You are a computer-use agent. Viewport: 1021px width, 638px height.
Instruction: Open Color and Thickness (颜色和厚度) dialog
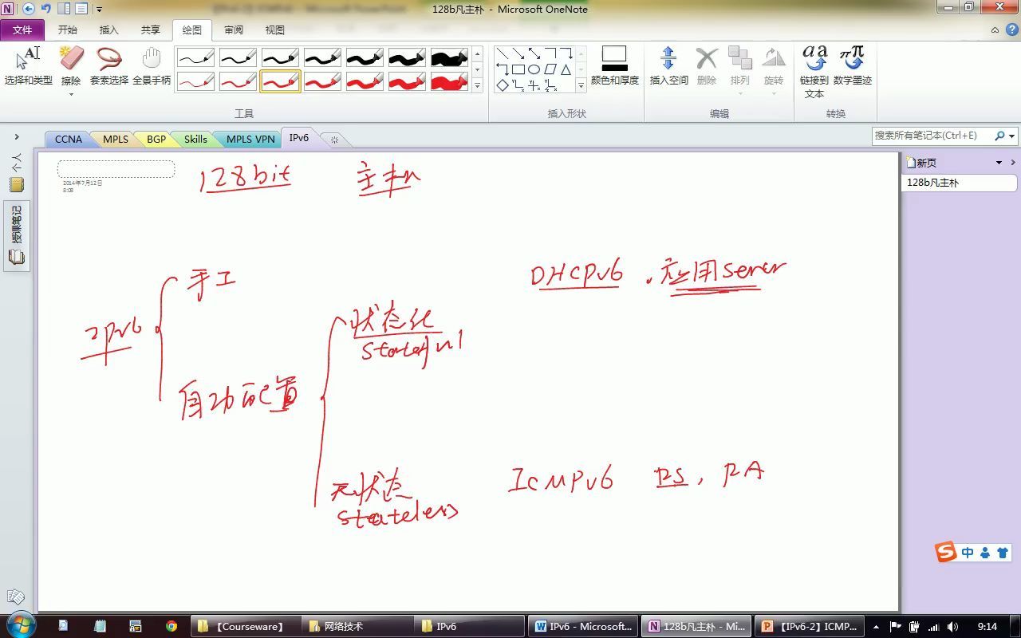pos(614,66)
